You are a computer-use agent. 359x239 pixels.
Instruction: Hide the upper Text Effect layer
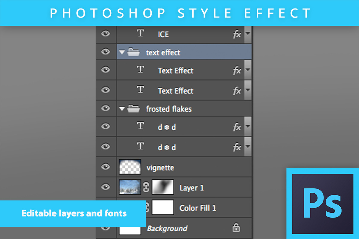click(x=105, y=70)
